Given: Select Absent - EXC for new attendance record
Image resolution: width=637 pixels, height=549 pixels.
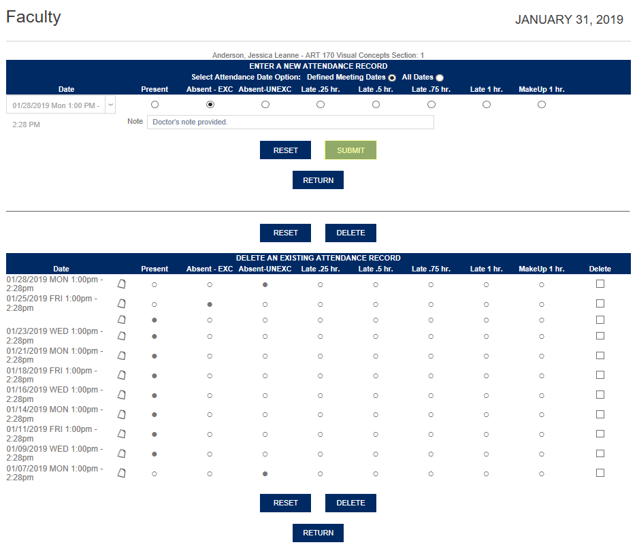Looking at the screenshot, I should tap(210, 105).
